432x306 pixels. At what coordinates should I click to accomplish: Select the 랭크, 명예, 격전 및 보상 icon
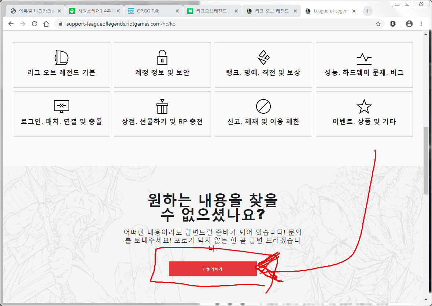263,58
